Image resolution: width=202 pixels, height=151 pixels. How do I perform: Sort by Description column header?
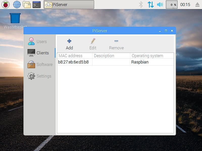[x=111, y=56]
